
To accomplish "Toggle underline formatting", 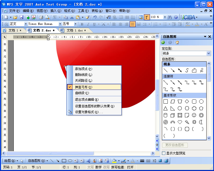I will click(x=95, y=24).
